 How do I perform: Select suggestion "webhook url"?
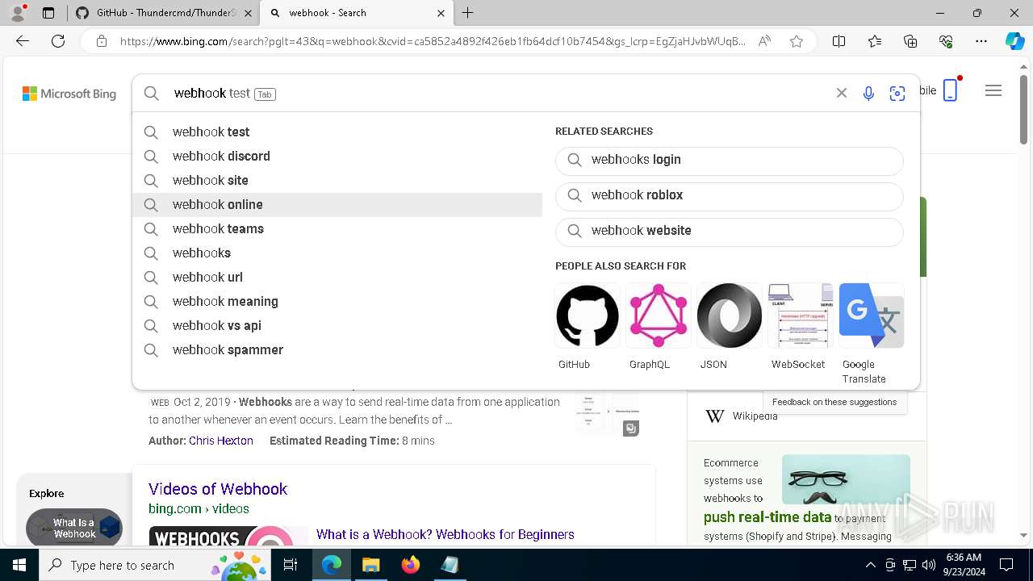(x=337, y=278)
